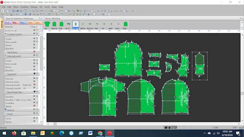
Task: Save the file with the diskette icon
Action: click(14, 11)
